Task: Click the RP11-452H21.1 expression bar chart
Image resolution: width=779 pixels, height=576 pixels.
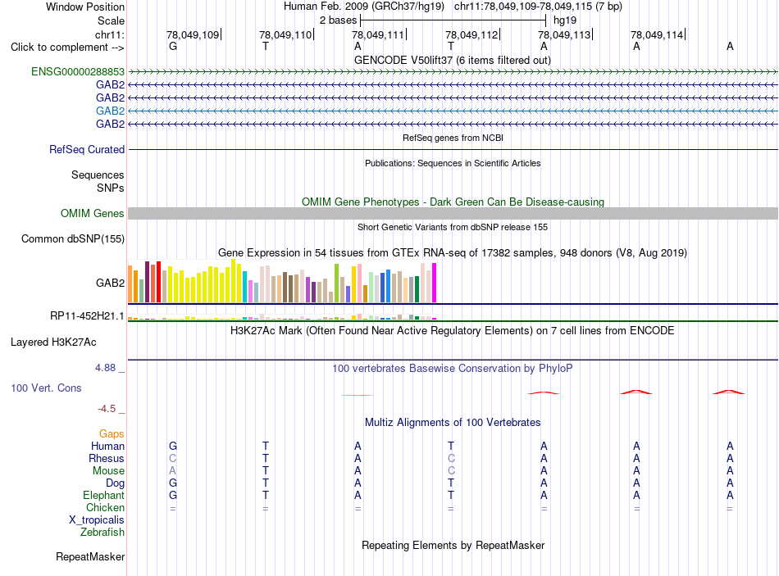Action: point(282,317)
